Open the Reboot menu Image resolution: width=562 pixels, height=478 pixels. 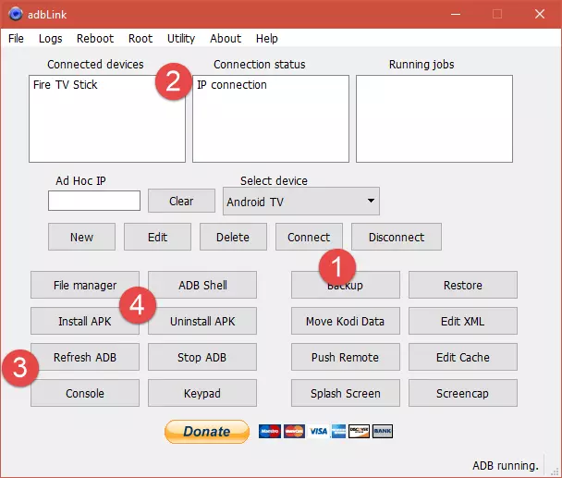click(95, 38)
